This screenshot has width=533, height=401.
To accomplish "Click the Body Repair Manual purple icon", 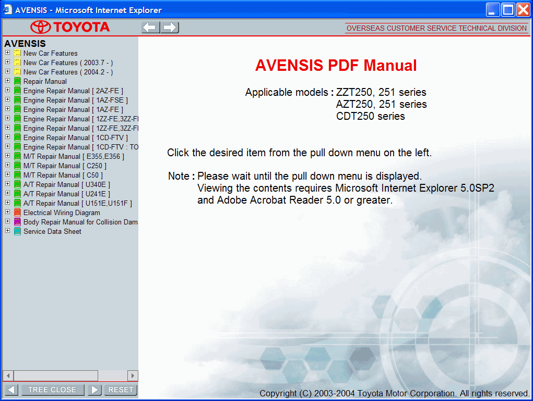I will pos(17,222).
